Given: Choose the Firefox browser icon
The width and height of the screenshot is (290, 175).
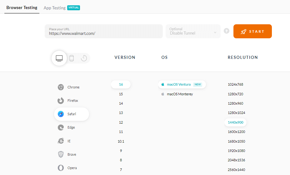Looking at the screenshot, I should click(61, 101).
